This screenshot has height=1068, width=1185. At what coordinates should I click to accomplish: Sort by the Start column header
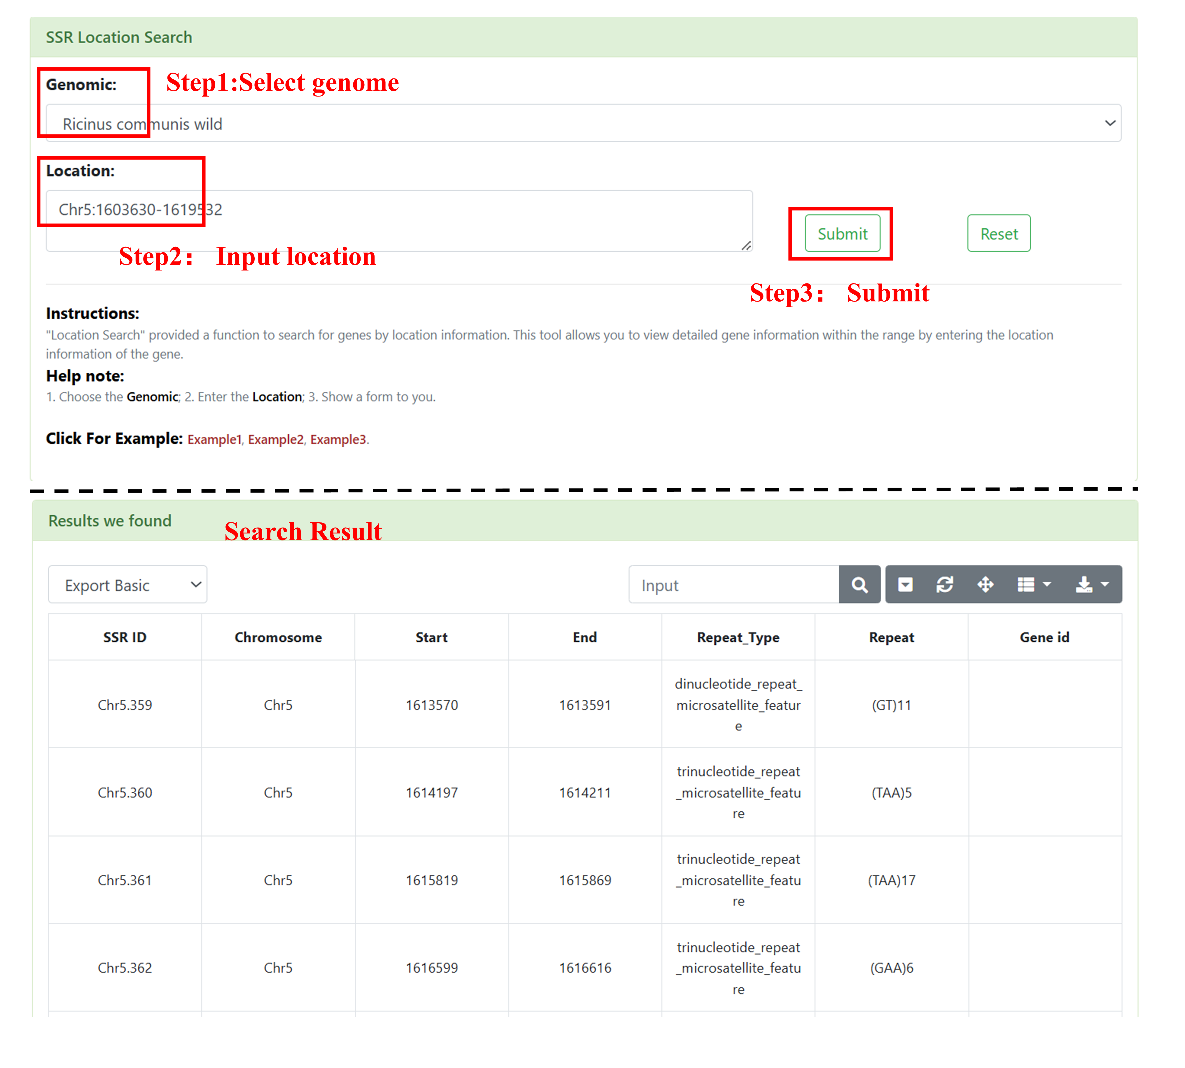pyautogui.click(x=431, y=637)
